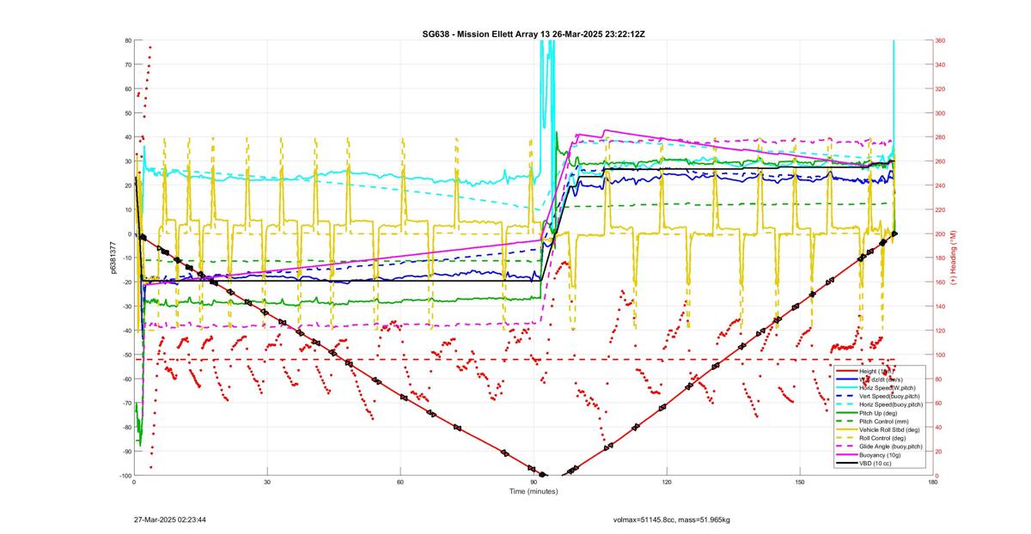This screenshot has width=1031, height=534.
Task: Click the '300' tick on the red heading axis
Action: point(941,113)
